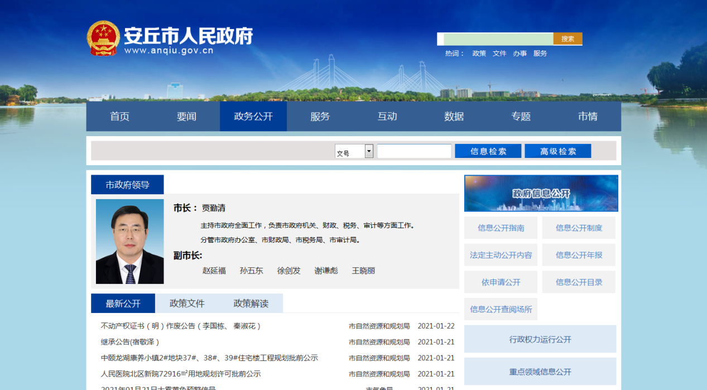Switch to the 政策解读 tab
The image size is (707, 390).
[251, 304]
